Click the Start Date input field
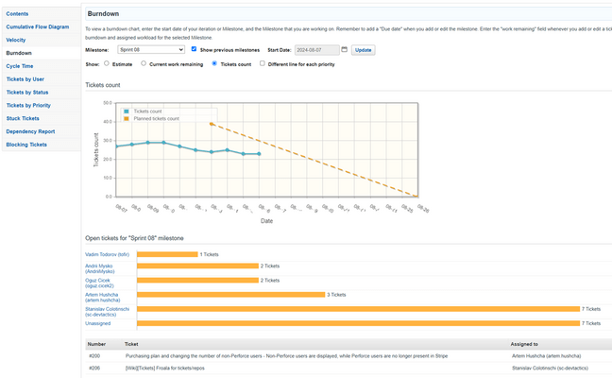Viewport: 612px width, 378px height. 315,49
